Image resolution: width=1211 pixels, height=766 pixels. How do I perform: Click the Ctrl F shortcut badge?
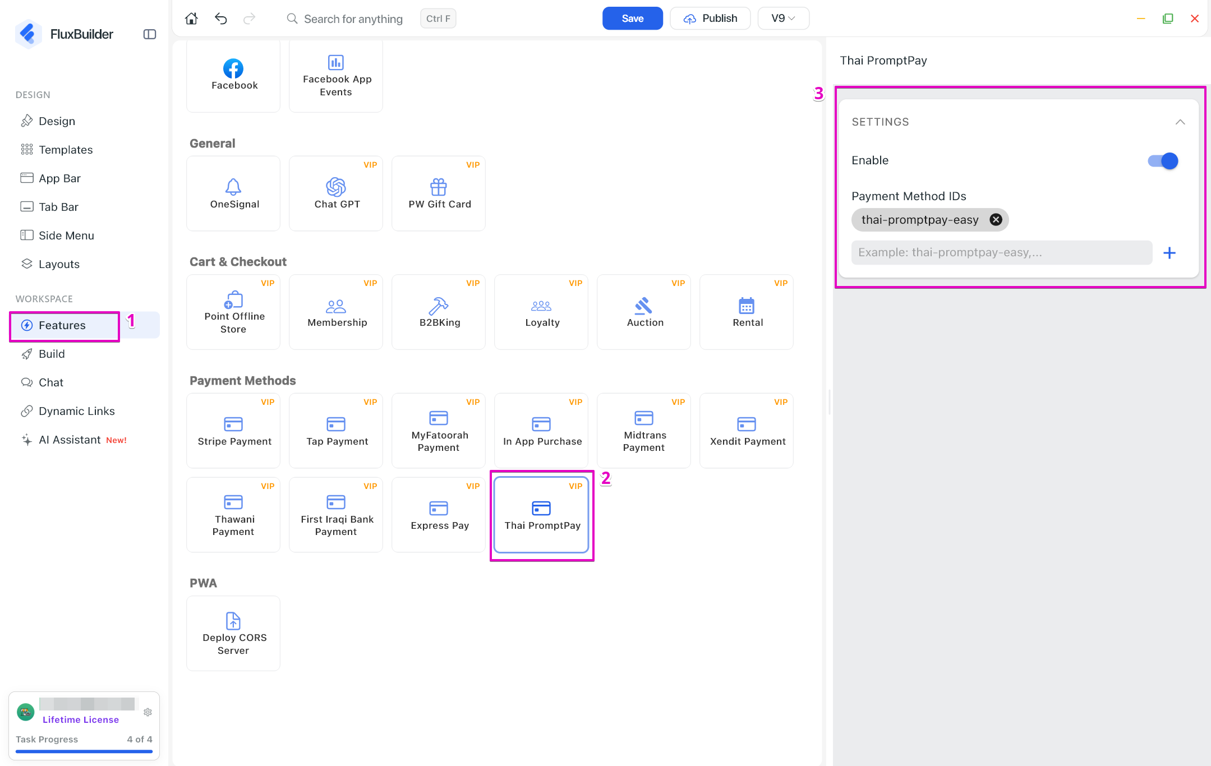tap(438, 19)
